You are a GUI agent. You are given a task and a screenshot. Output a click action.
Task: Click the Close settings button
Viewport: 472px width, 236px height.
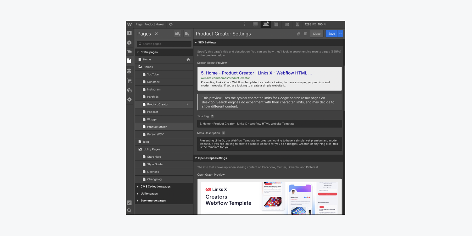point(317,34)
